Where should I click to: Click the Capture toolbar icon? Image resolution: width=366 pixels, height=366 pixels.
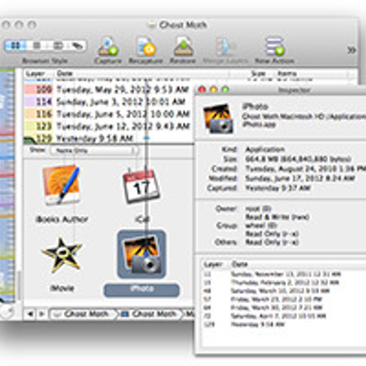pyautogui.click(x=108, y=47)
